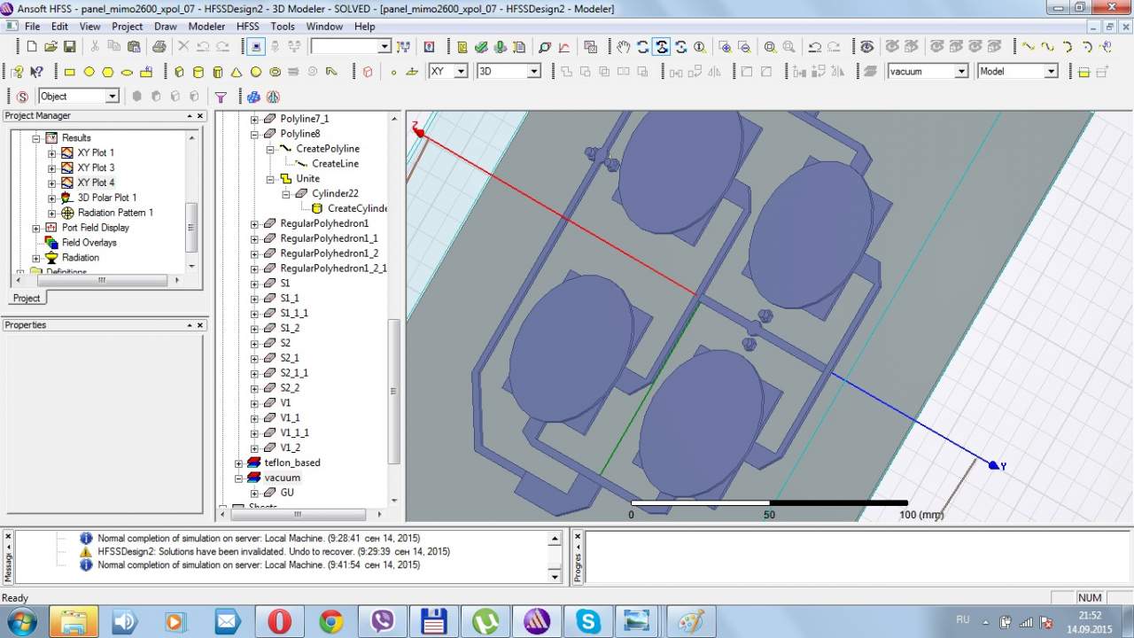The height and width of the screenshot is (638, 1134).
Task: Expand the teflon_based tree node
Action: 238,463
